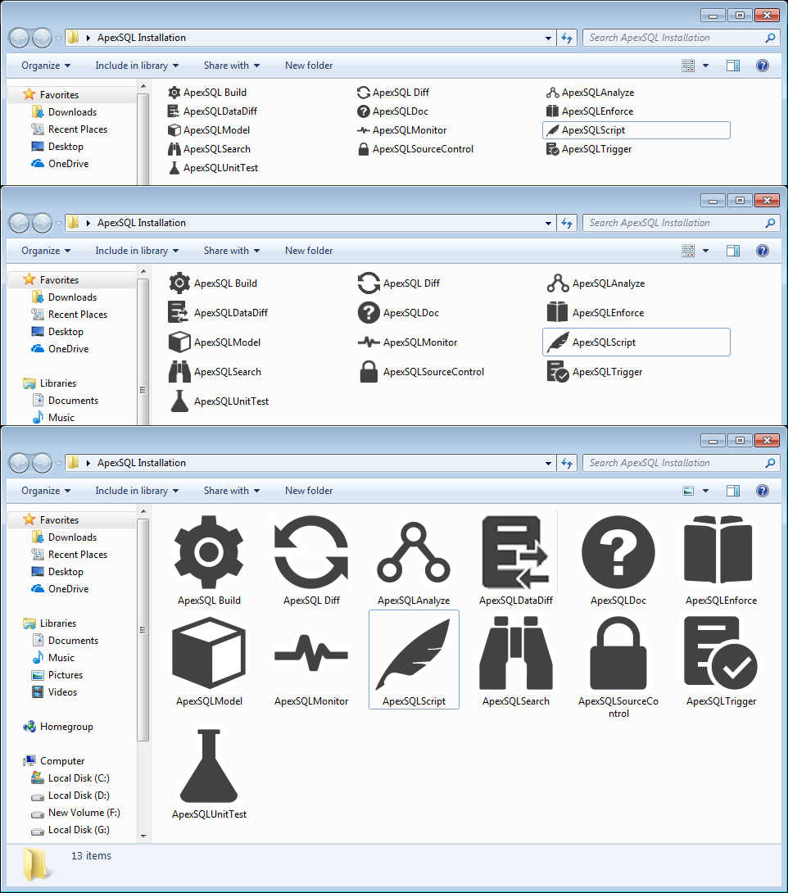Show the preview pane in the medium-icons window
This screenshot has width=788, height=893.
pyautogui.click(x=733, y=251)
